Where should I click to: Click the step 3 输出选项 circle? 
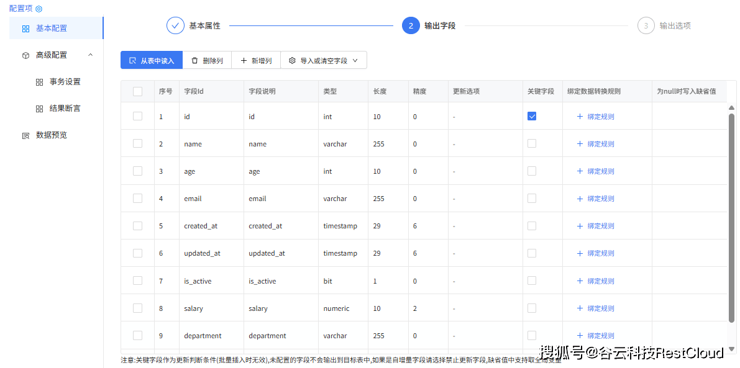point(646,25)
